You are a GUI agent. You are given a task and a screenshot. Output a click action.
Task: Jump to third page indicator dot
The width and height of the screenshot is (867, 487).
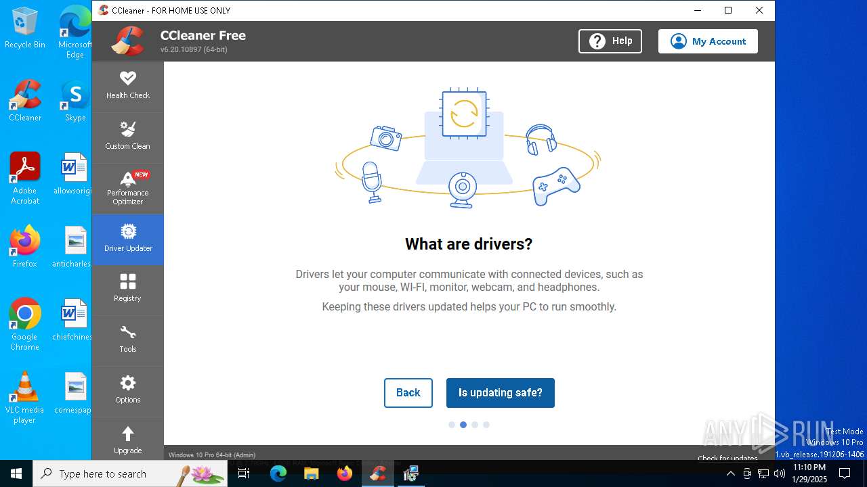(x=475, y=425)
